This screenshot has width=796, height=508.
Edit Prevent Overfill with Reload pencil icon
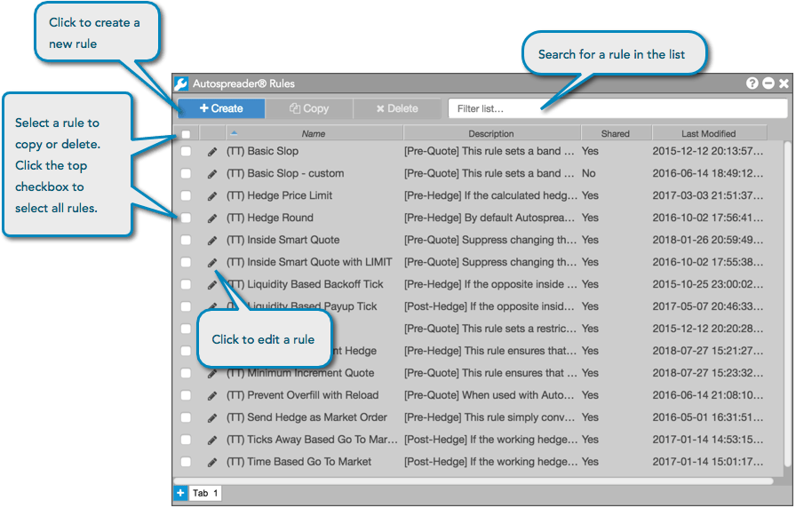click(212, 396)
